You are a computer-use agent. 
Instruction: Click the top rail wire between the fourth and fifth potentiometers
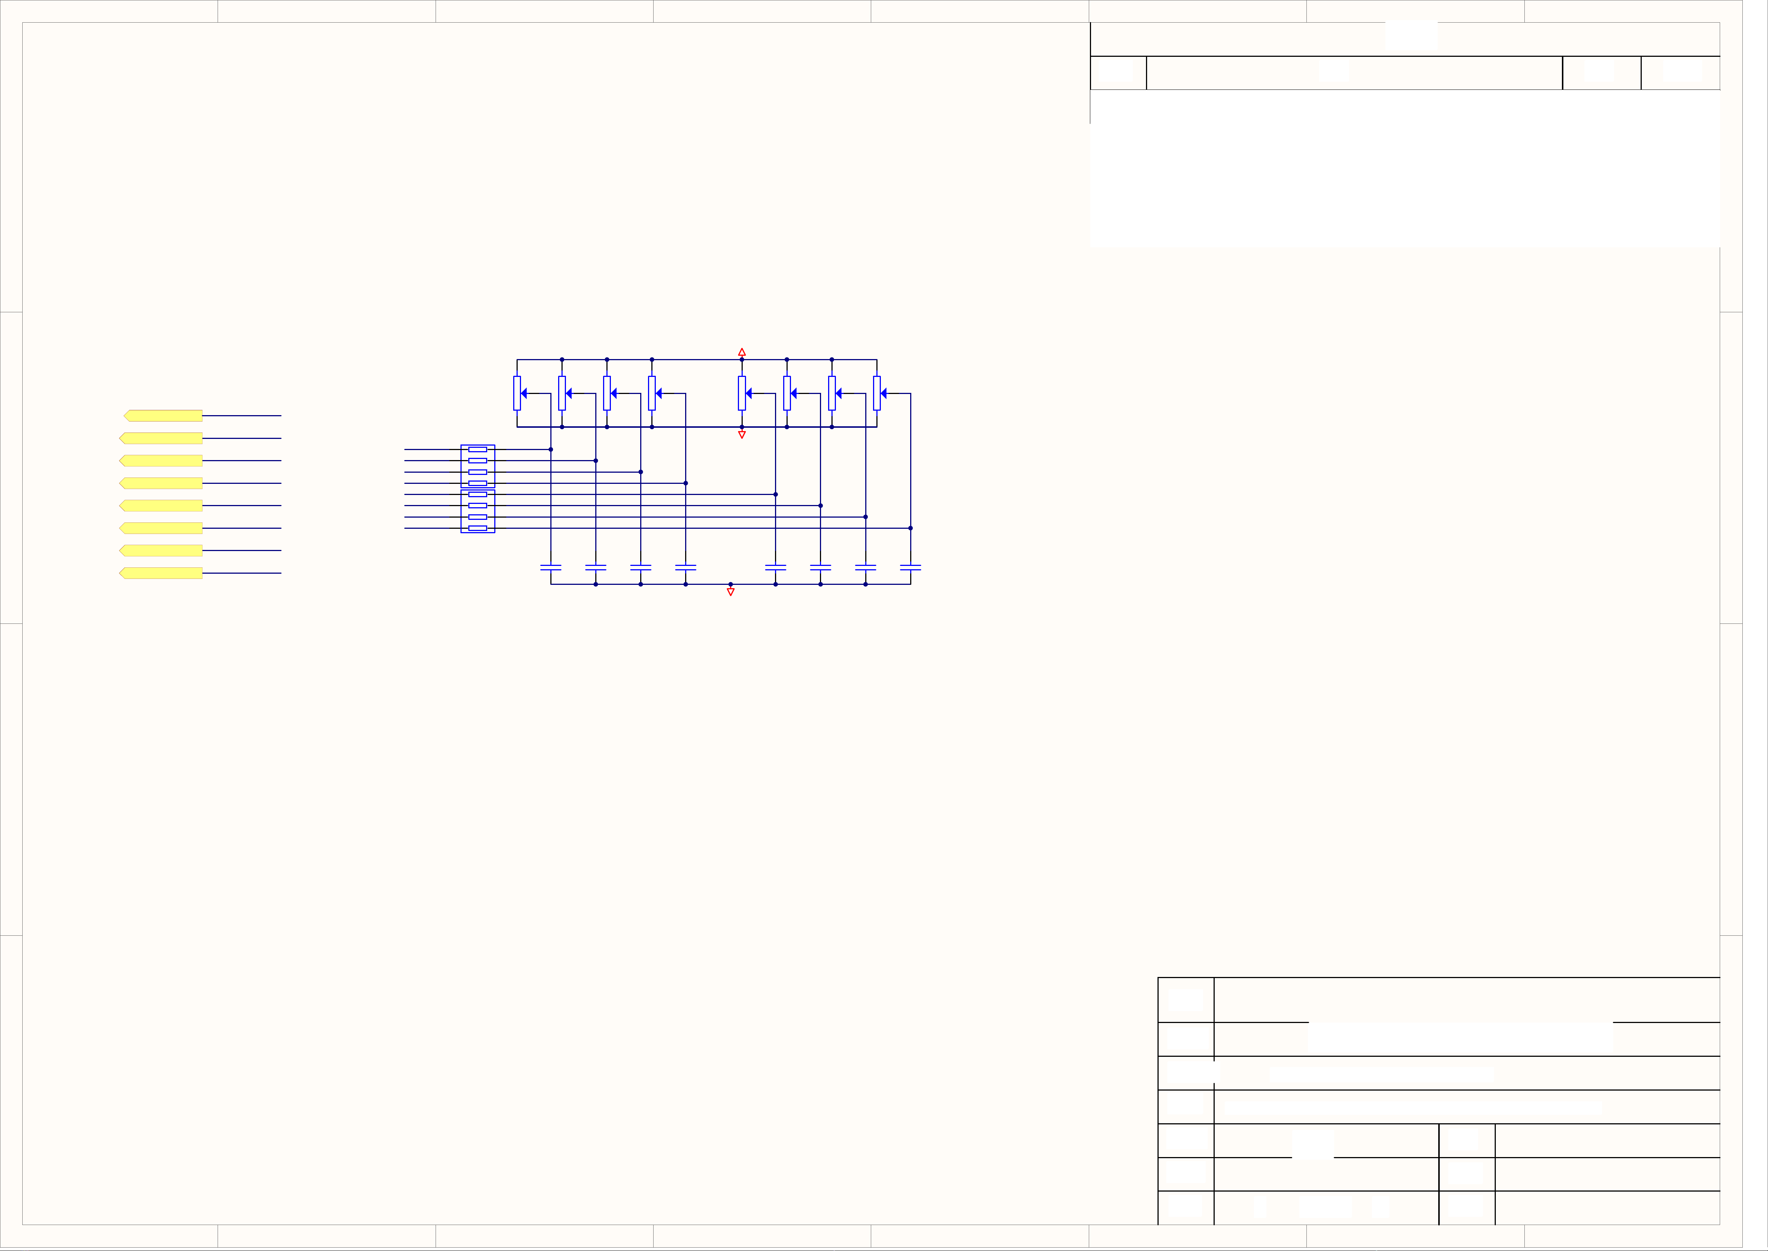tap(696, 360)
